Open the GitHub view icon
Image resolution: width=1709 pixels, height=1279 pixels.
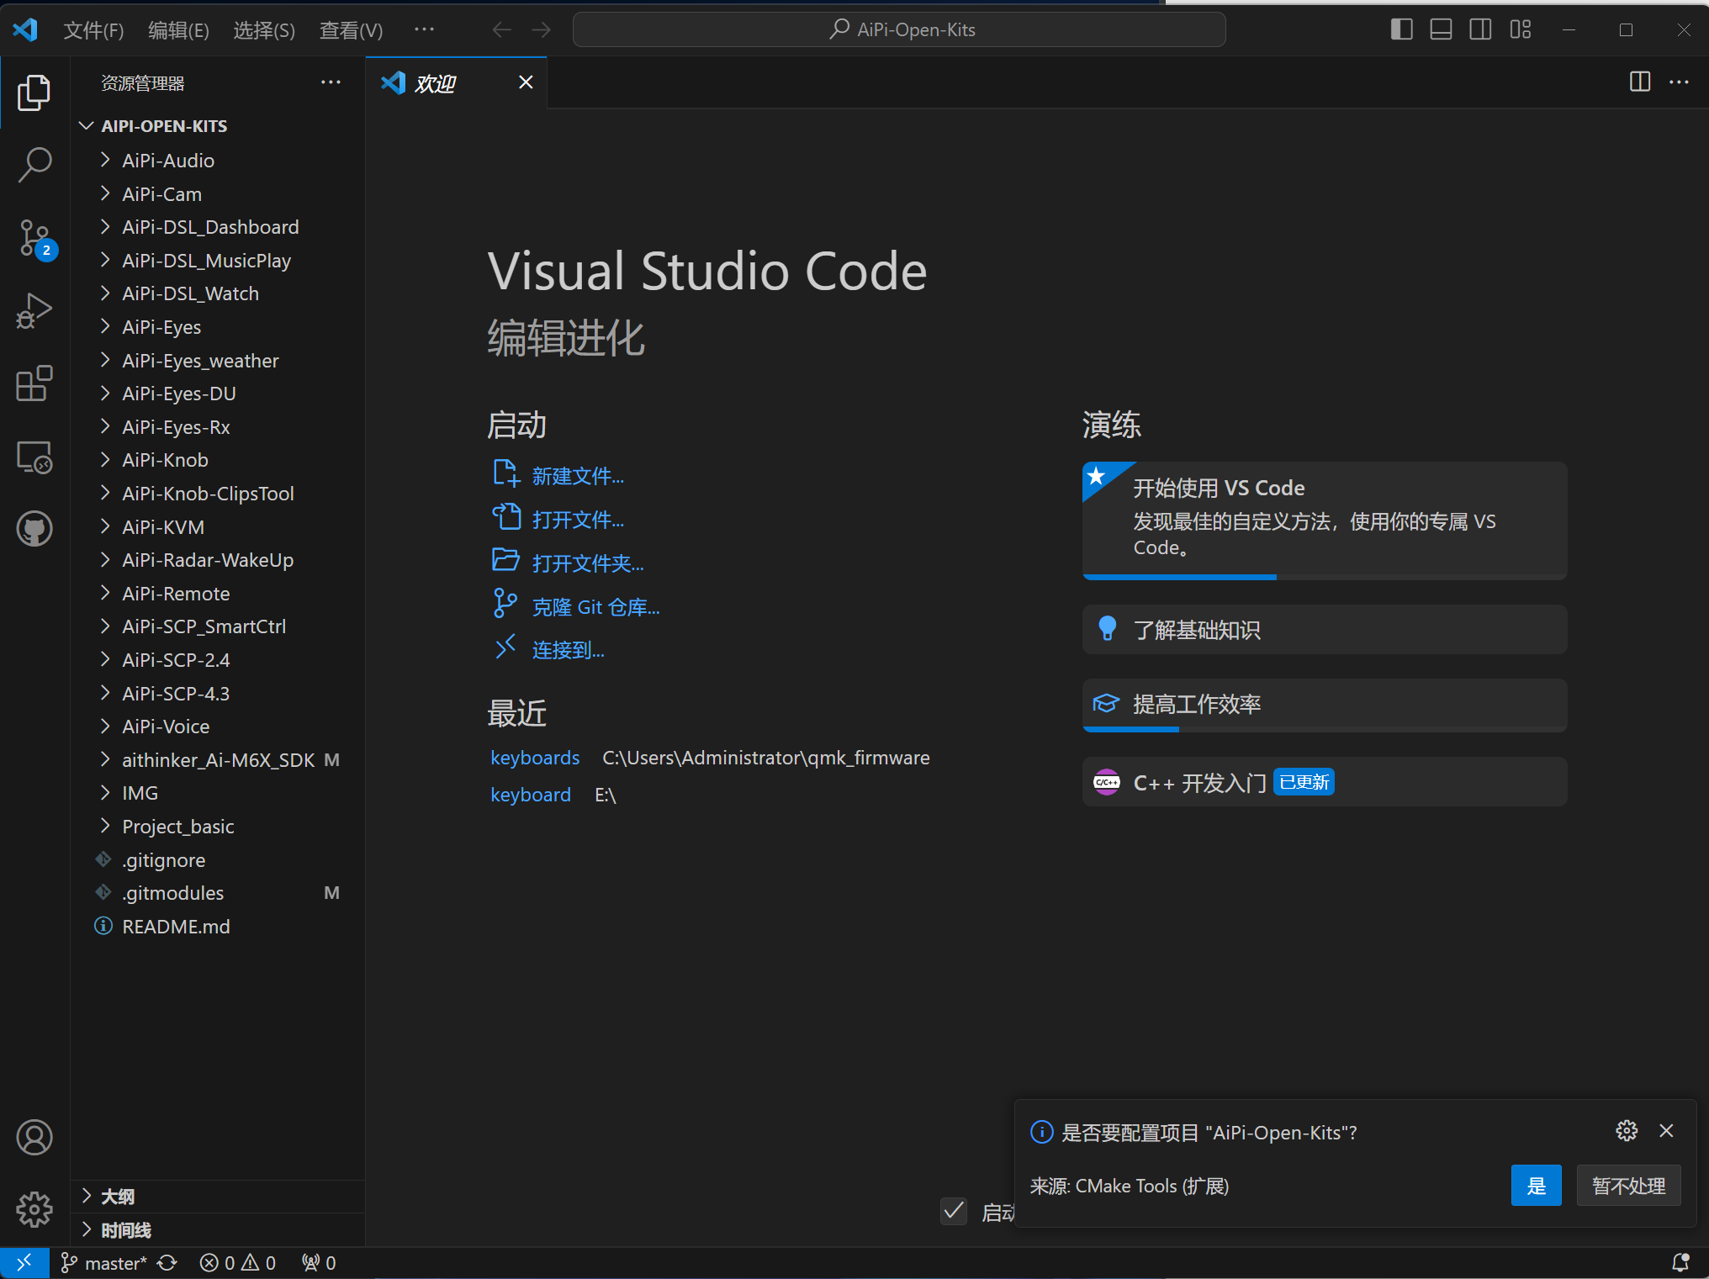[34, 529]
